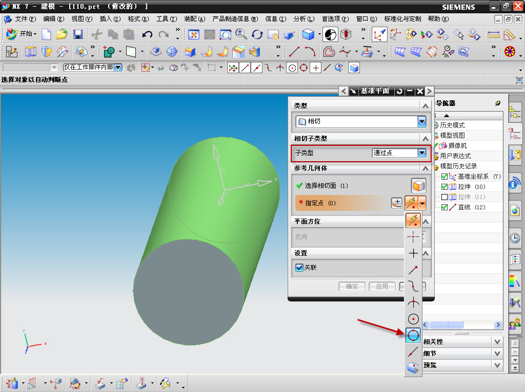
Task: Open the 工具 menu
Action: pyautogui.click(x=167, y=19)
